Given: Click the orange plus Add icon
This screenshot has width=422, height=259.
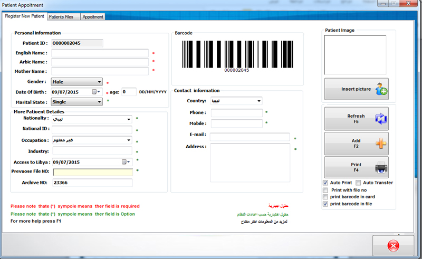Looking at the screenshot, I should point(381,143).
